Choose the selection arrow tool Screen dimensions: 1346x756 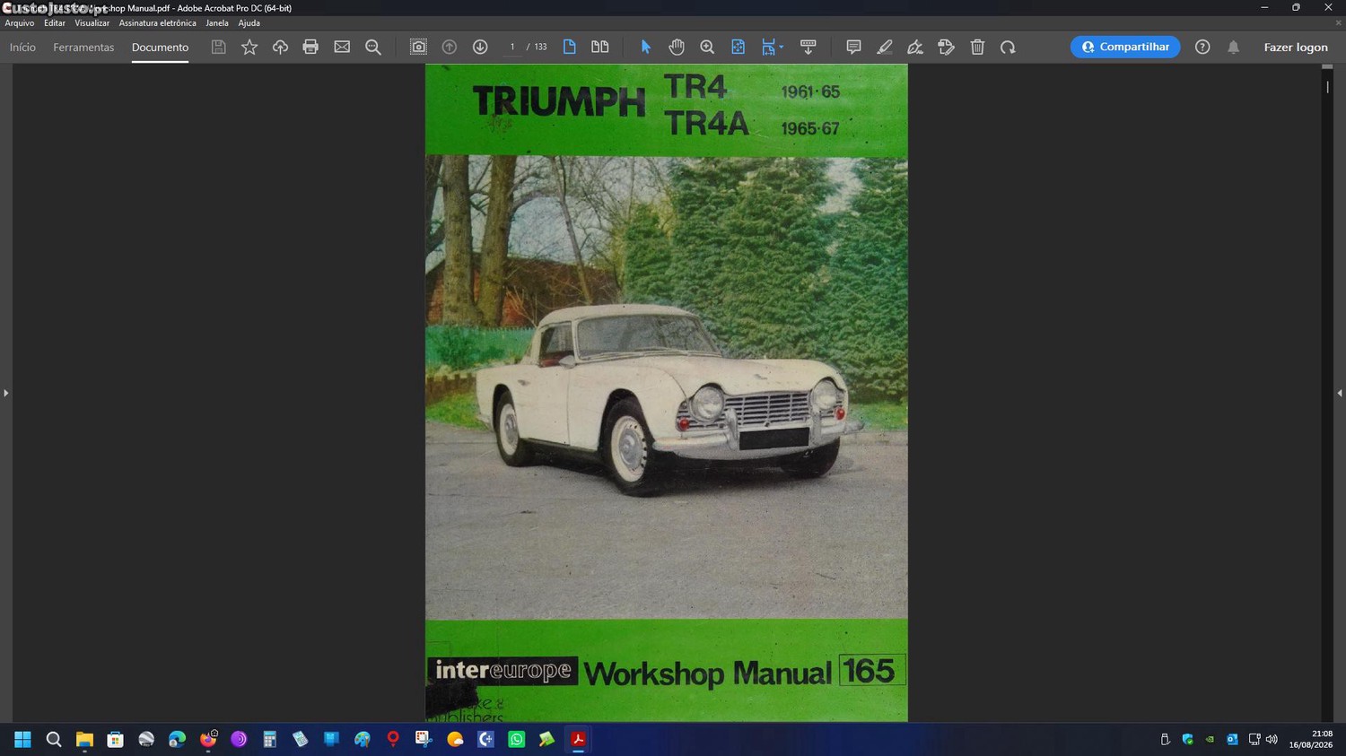646,48
